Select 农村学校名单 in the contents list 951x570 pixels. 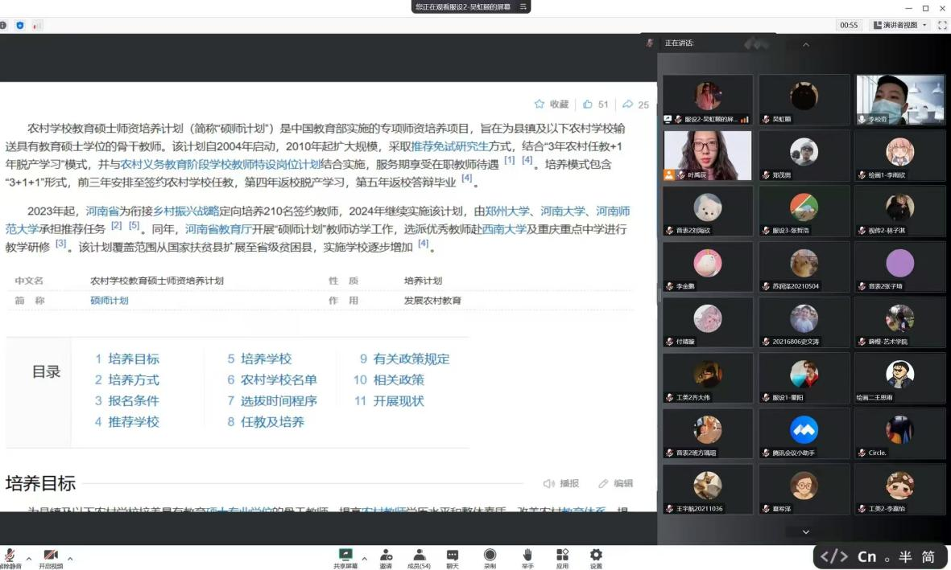tap(279, 380)
